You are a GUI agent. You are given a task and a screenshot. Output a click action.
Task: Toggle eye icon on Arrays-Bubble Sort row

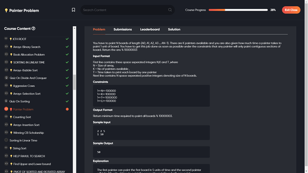(6, 70)
